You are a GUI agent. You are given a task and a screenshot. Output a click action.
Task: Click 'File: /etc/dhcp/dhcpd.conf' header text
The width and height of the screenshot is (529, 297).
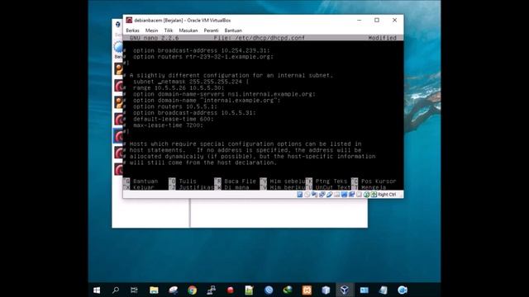pyautogui.click(x=259, y=38)
